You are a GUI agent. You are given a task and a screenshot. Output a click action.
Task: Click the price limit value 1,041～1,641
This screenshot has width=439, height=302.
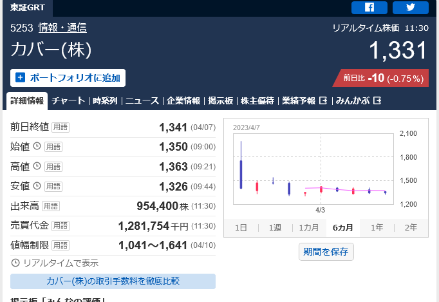click(x=153, y=245)
